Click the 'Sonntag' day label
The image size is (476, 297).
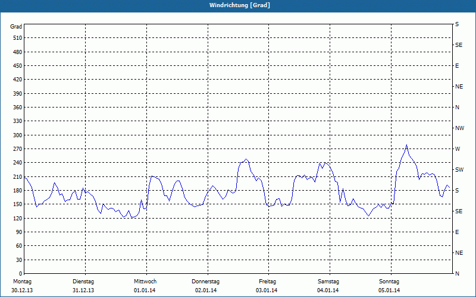pyautogui.click(x=389, y=282)
